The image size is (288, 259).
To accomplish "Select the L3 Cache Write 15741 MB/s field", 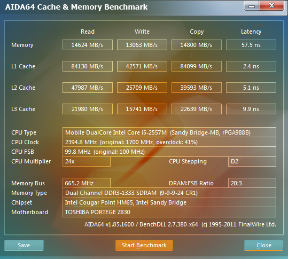I will click(x=142, y=109).
